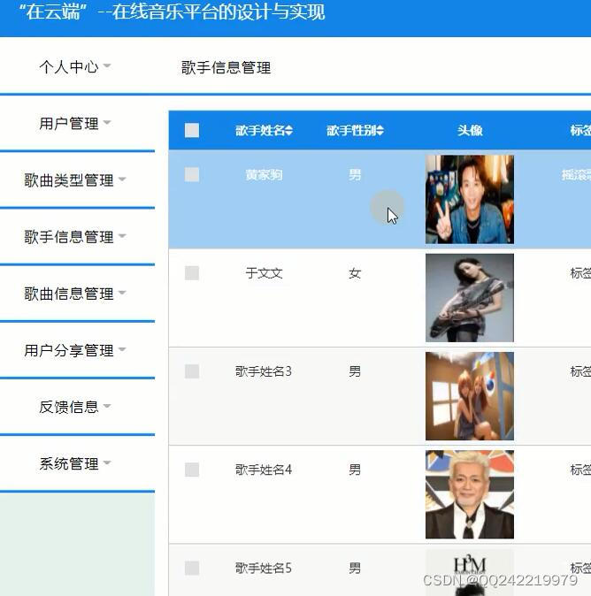Expand the 用户分享管理 menu arrow

tap(122, 349)
